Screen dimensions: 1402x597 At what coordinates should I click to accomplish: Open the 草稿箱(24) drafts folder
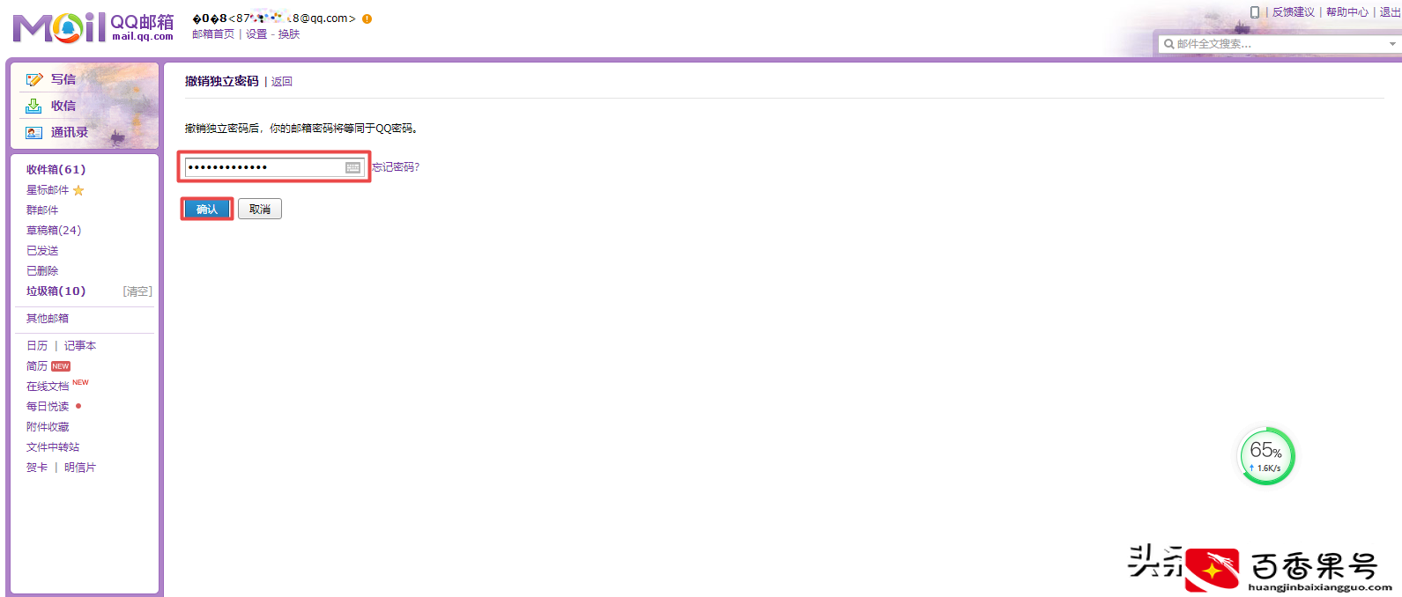(x=54, y=231)
